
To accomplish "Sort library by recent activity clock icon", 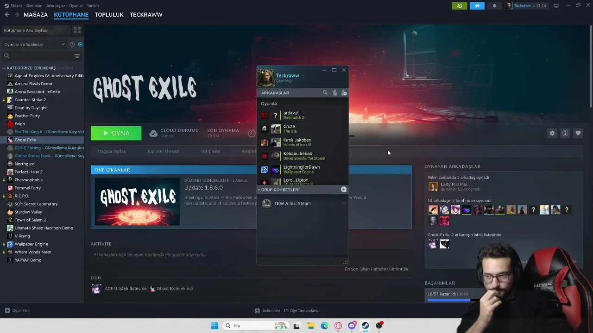I will pos(72,44).
